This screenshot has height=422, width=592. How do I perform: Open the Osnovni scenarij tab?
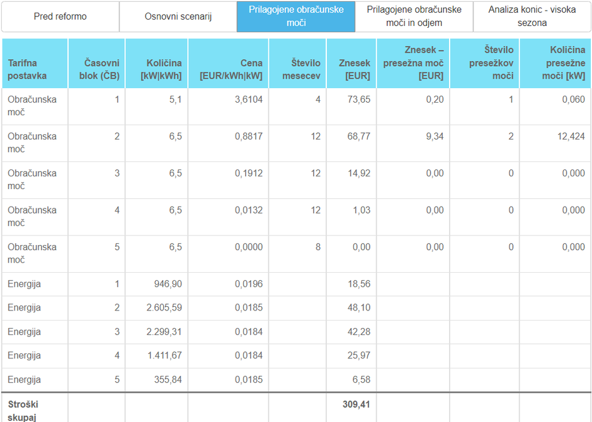(178, 16)
